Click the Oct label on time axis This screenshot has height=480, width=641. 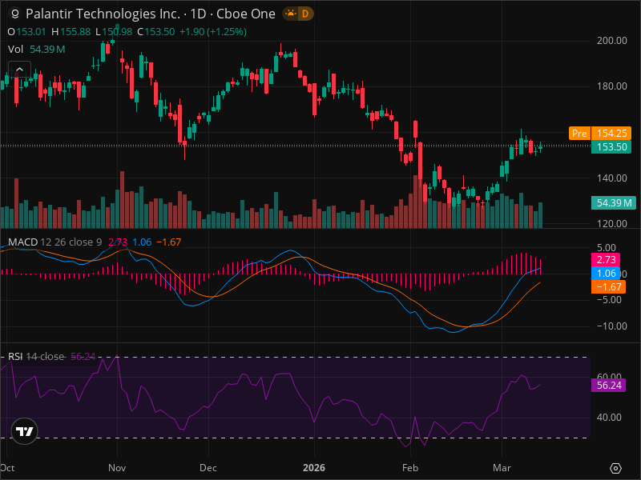(7, 468)
